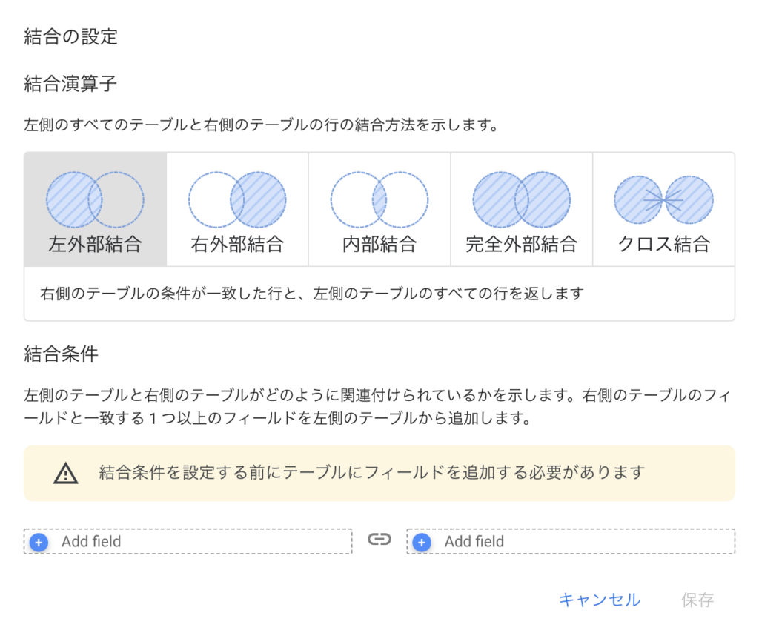
Task: Click the join description text below options
Action: [x=312, y=294]
